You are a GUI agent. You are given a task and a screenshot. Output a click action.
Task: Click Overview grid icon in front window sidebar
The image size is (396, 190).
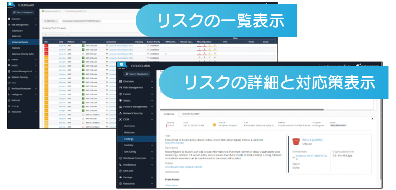pyautogui.click(x=121, y=82)
